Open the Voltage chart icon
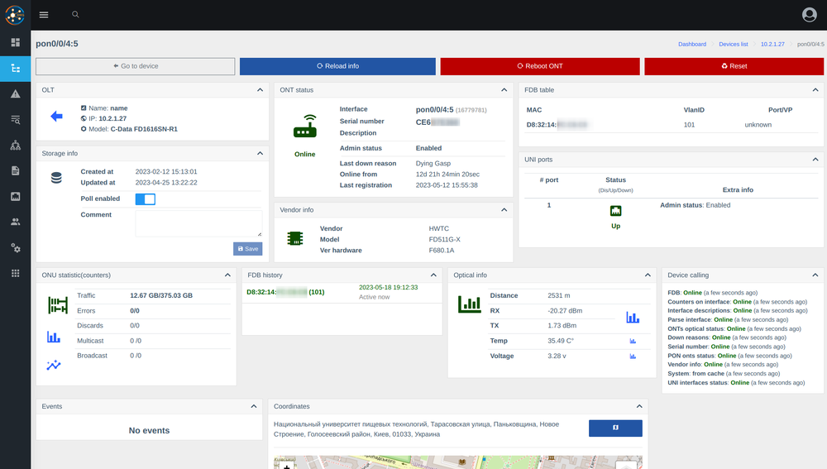 pyautogui.click(x=633, y=357)
